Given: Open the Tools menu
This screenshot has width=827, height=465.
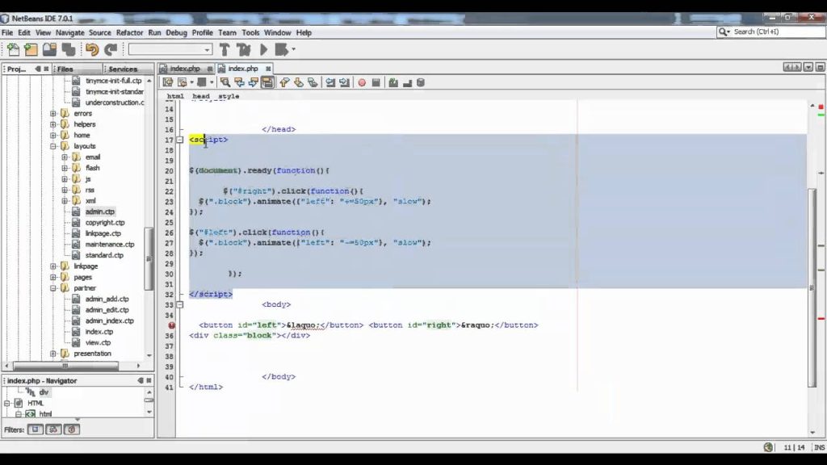Looking at the screenshot, I should (x=250, y=32).
